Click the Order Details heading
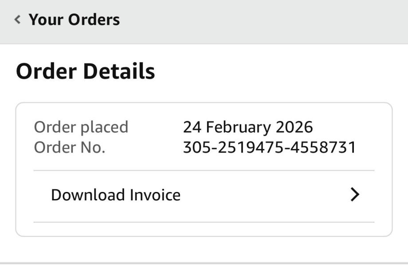Viewport: 408px width, 270px height. click(85, 71)
